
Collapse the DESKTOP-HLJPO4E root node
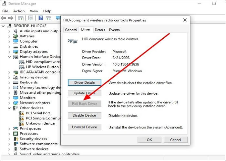(3, 26)
